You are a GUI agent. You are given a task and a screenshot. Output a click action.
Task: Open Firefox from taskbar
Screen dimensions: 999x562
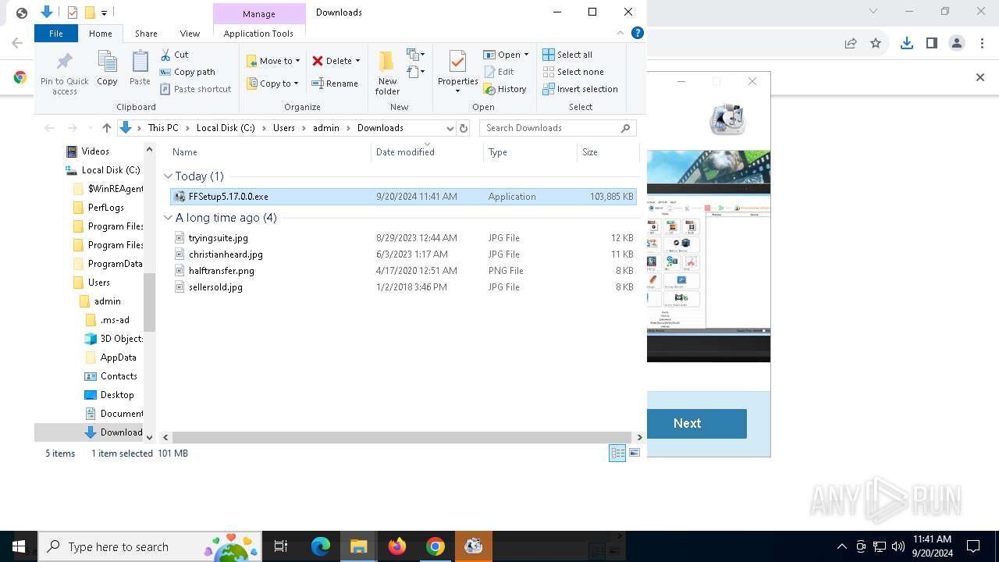(397, 546)
